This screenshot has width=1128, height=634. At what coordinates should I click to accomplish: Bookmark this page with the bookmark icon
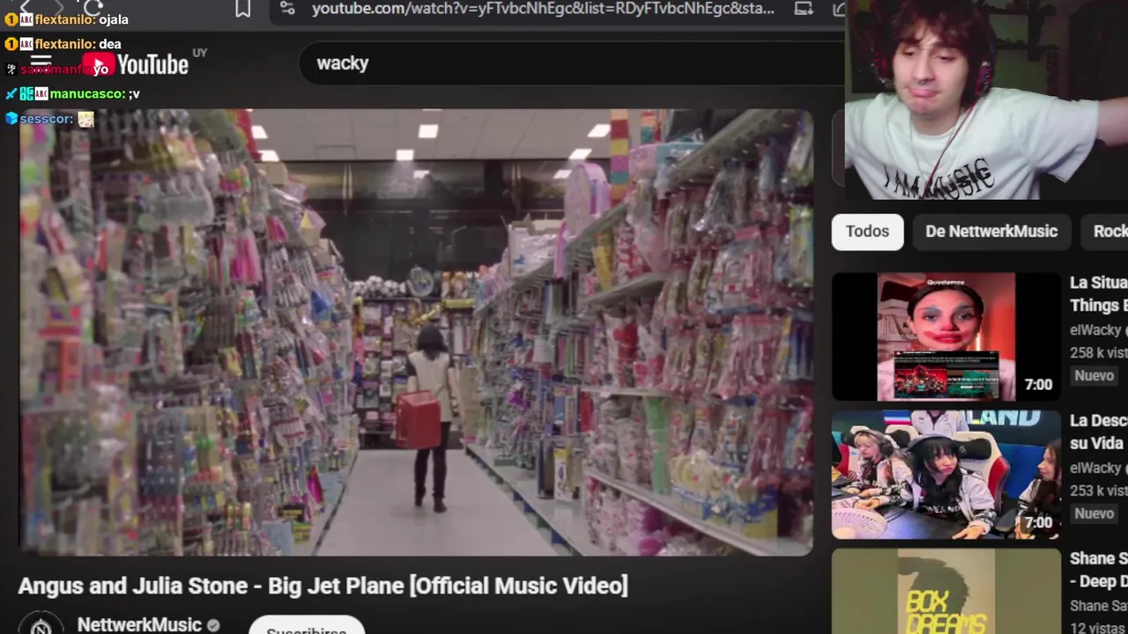click(x=242, y=9)
